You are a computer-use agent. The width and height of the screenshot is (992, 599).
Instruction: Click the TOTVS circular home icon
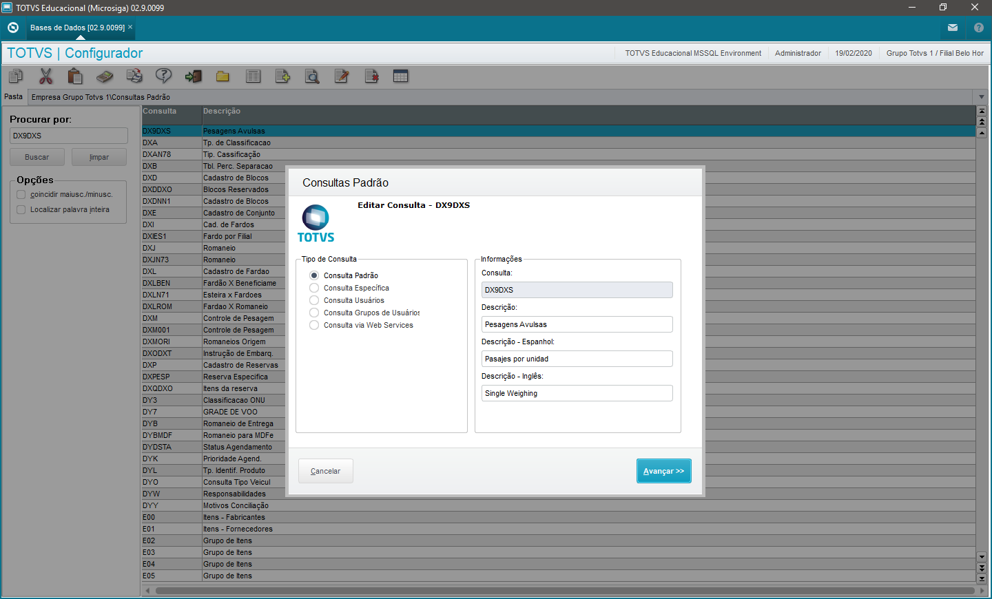(13, 28)
